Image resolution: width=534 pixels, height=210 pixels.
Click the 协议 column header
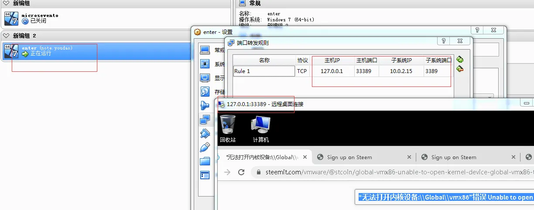[302, 60]
